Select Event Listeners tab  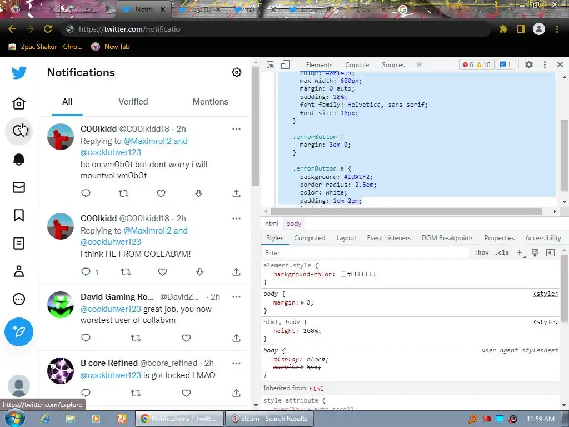click(388, 238)
